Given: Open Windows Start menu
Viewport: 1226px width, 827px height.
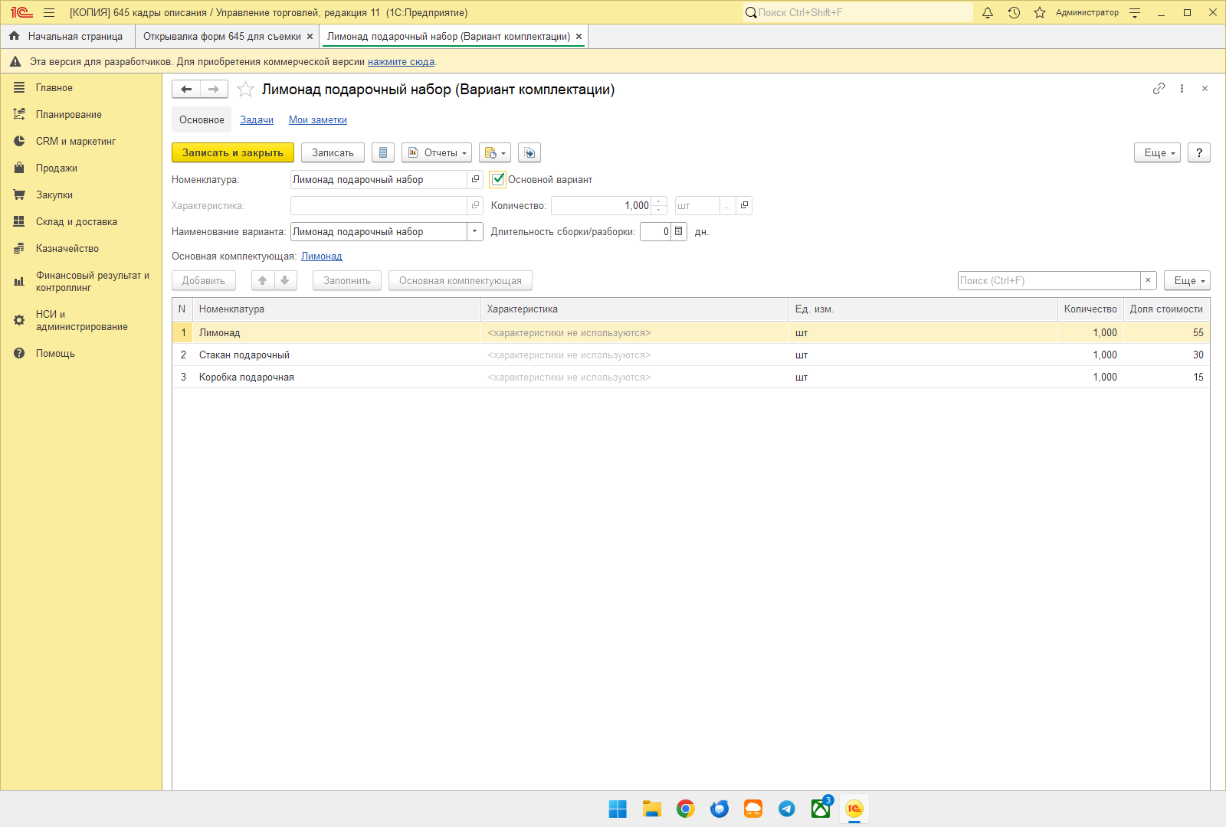Looking at the screenshot, I should point(618,809).
